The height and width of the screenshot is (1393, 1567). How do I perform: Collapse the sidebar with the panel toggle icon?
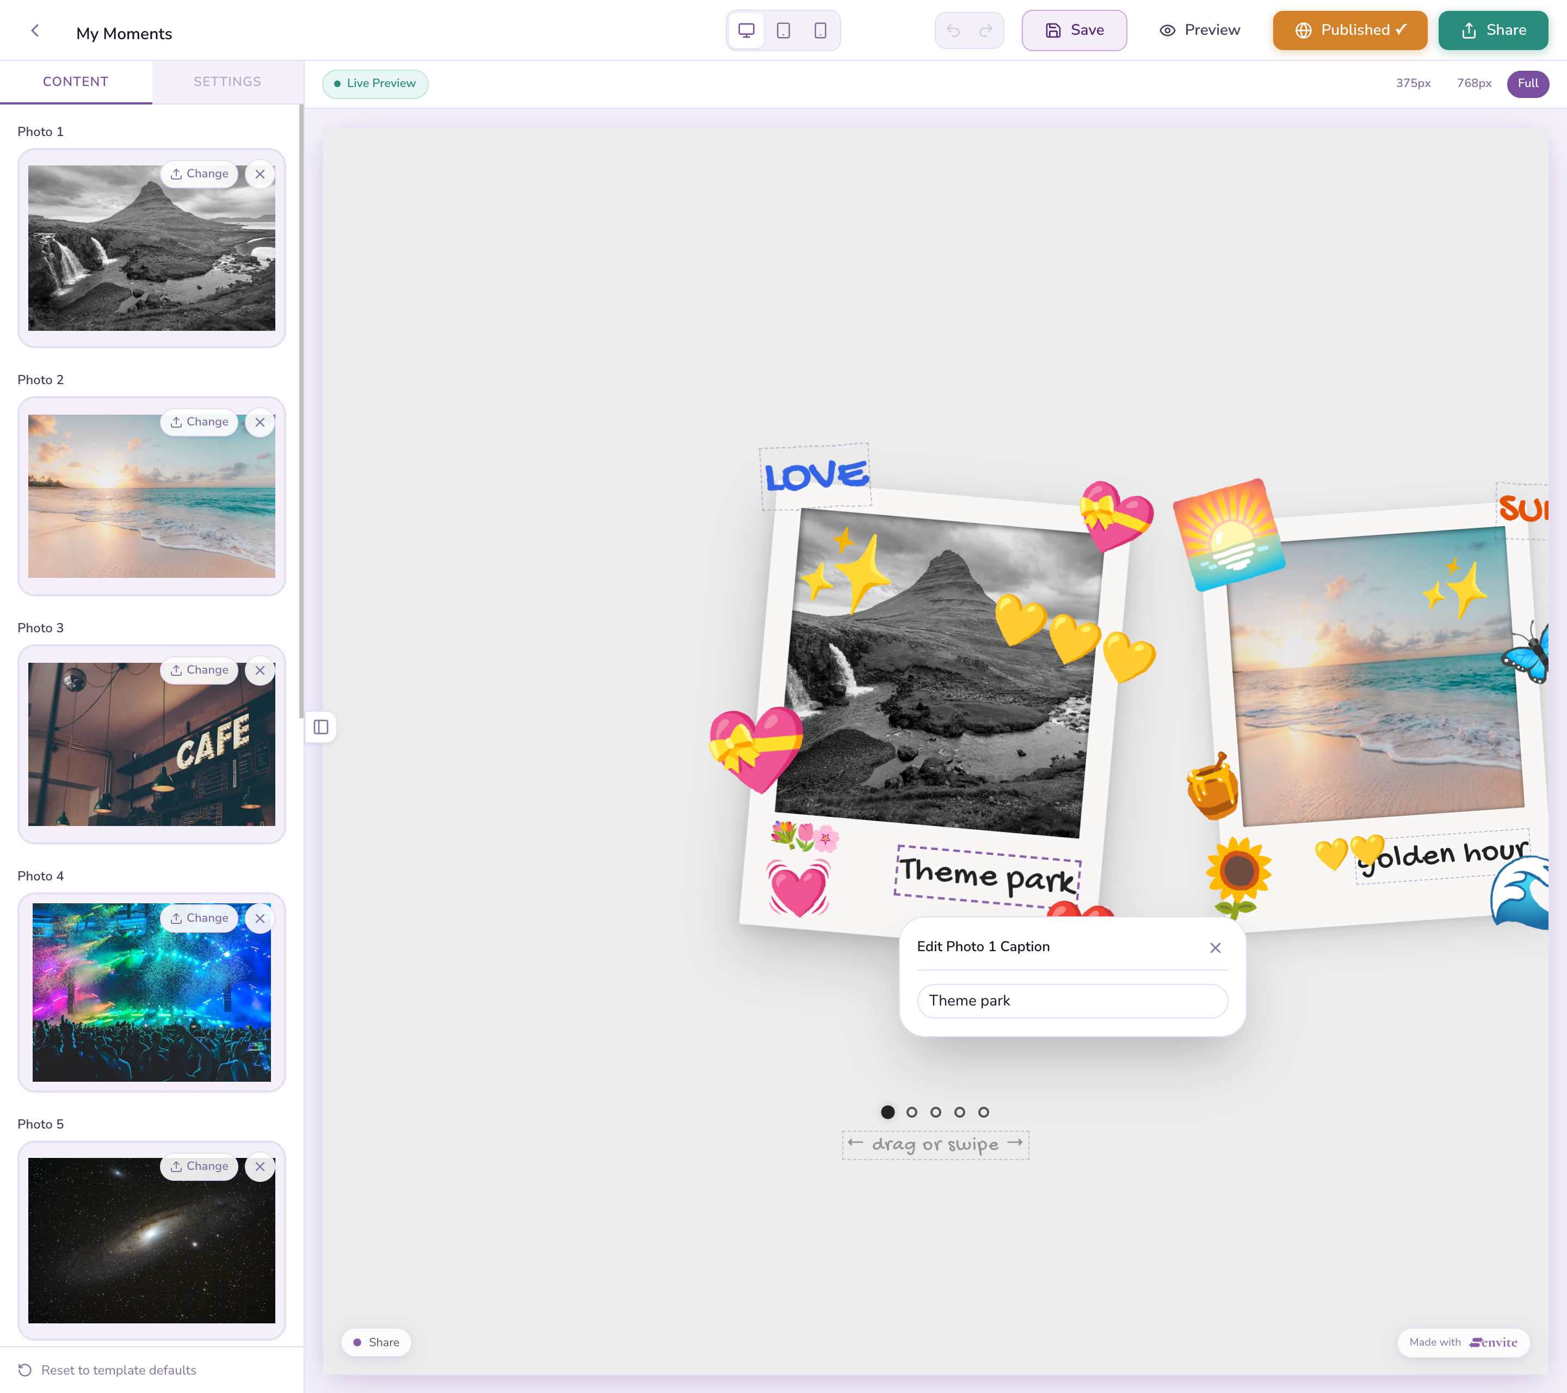click(x=321, y=727)
